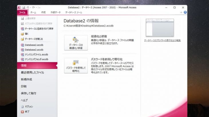The width and height of the screenshot is (209, 117).
Task: Select the 情報 backstage section
Action: pyautogui.click(x=37, y=65)
